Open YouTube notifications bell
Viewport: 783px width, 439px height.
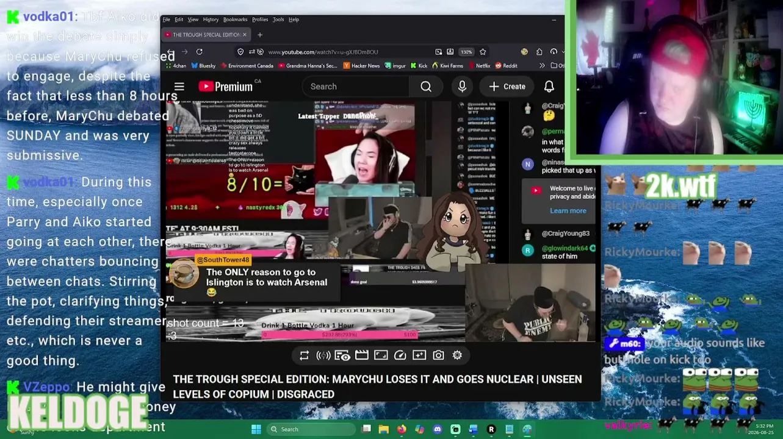[x=549, y=87]
